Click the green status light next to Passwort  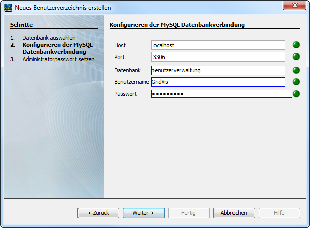296,94
